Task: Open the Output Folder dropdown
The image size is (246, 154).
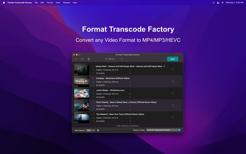Action: [x=163, y=130]
